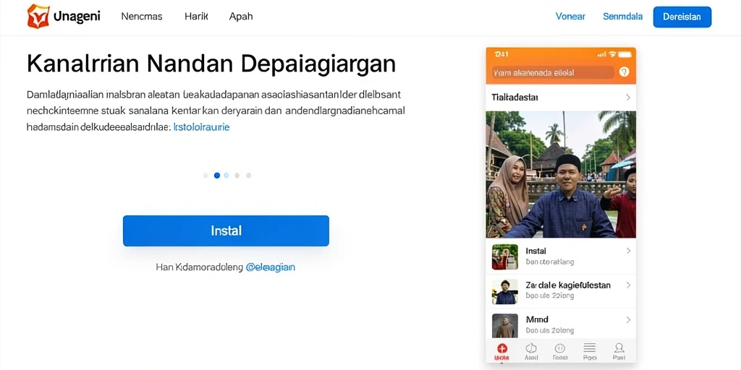
Task: Click the Unageni logo in the header
Action: pyautogui.click(x=64, y=17)
